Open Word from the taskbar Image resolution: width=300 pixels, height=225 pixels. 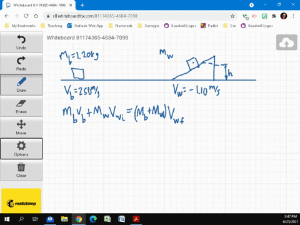(x=122, y=219)
